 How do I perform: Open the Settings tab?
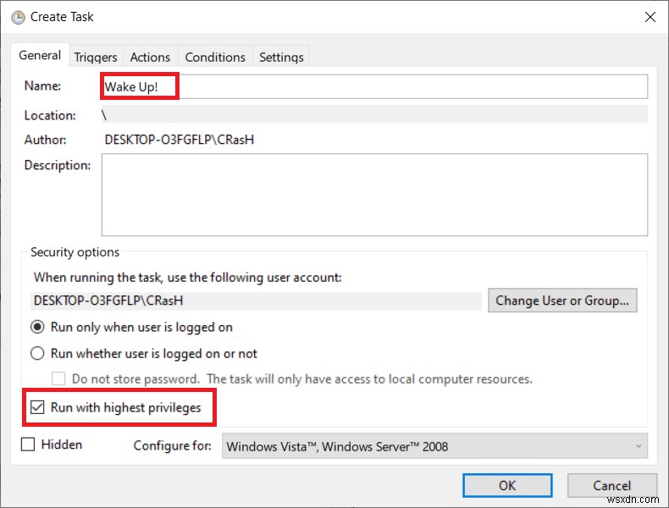coord(281,57)
